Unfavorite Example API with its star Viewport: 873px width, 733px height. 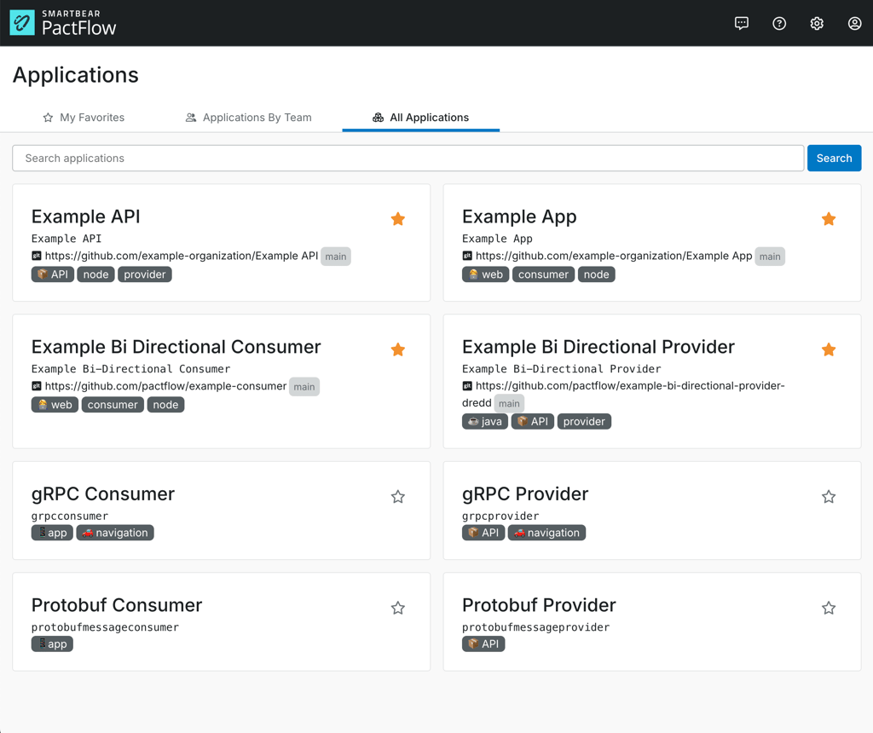pyautogui.click(x=398, y=219)
